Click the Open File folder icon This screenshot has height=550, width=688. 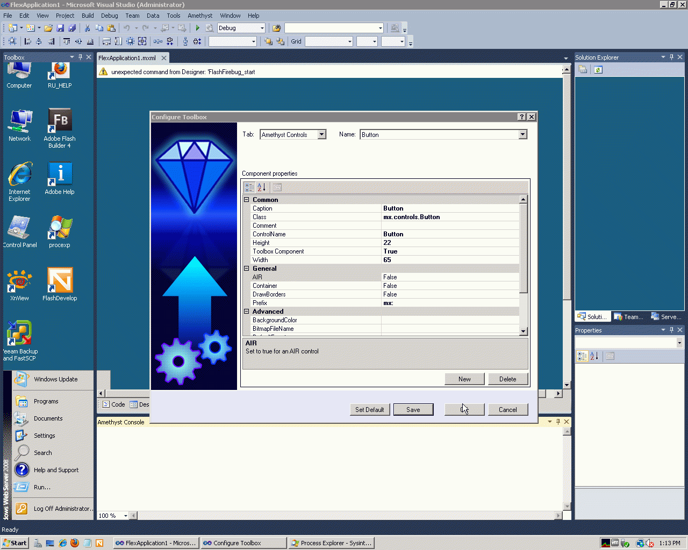[x=48, y=28]
